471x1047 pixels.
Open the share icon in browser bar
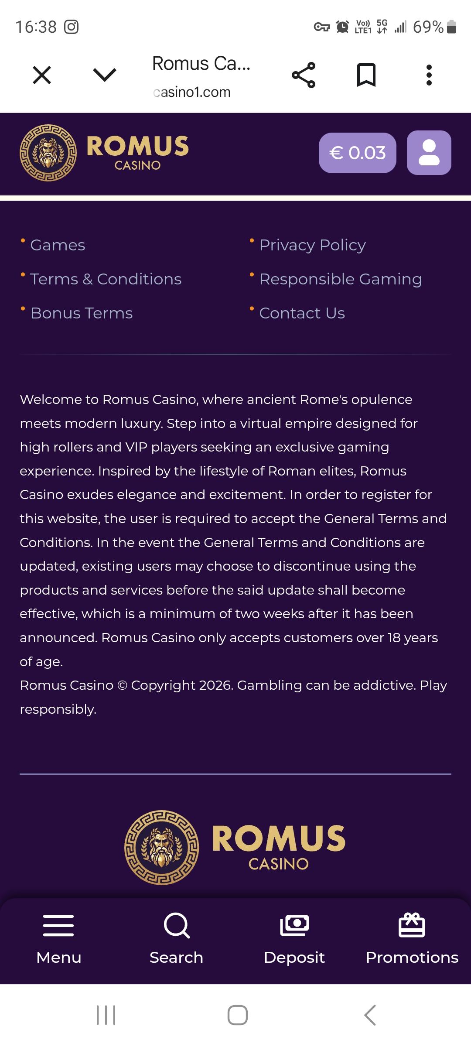pos(303,75)
